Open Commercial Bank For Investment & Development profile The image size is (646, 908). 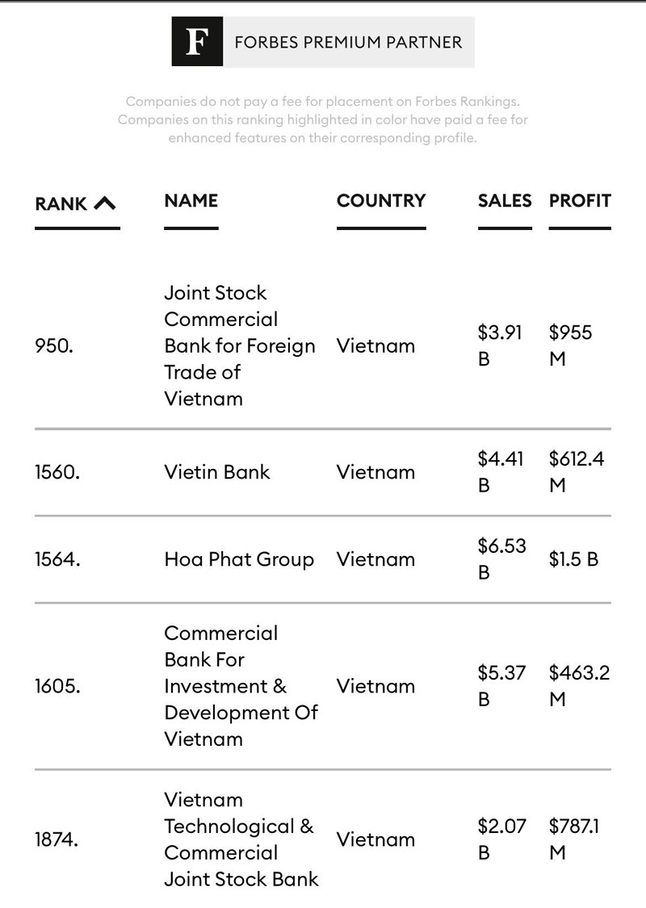pos(241,686)
